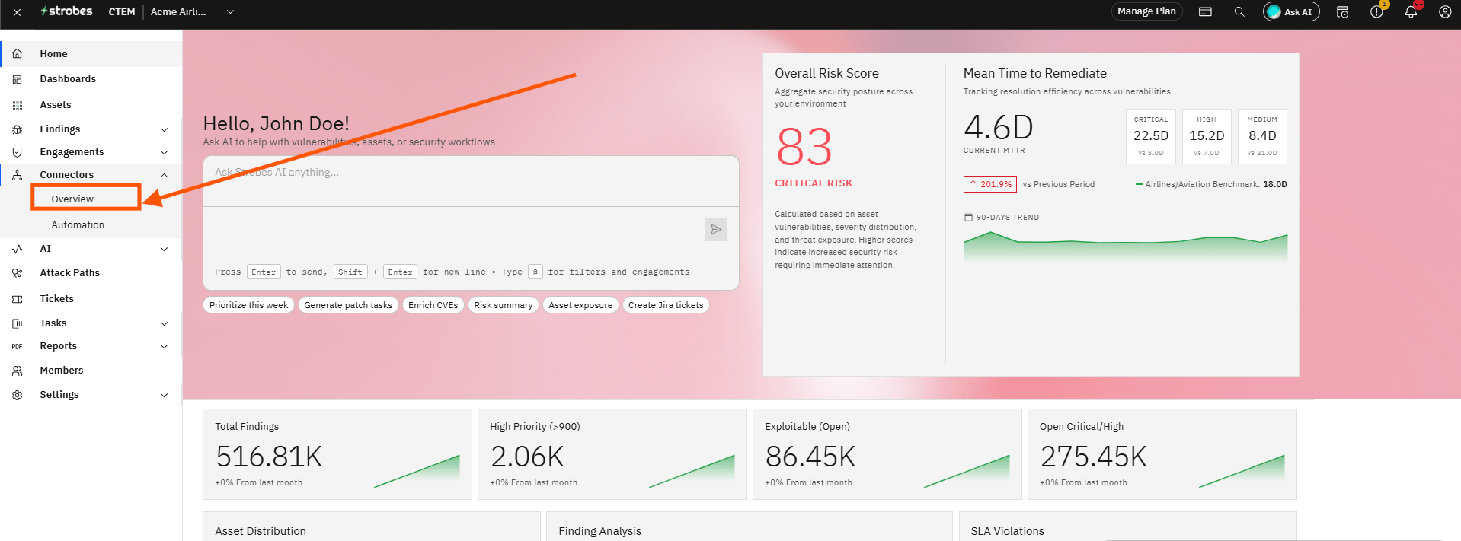
Task: Click the Connectors network icon
Action: click(18, 175)
